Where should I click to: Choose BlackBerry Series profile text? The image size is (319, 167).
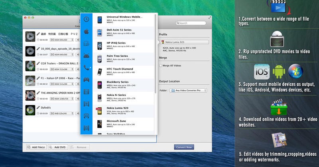click(118, 82)
